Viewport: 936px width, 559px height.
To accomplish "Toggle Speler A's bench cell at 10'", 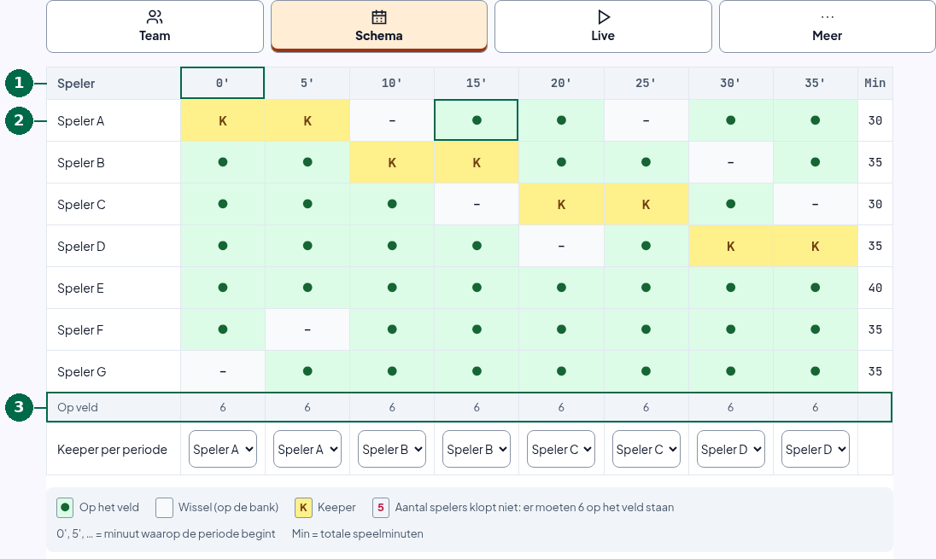I will [x=392, y=120].
